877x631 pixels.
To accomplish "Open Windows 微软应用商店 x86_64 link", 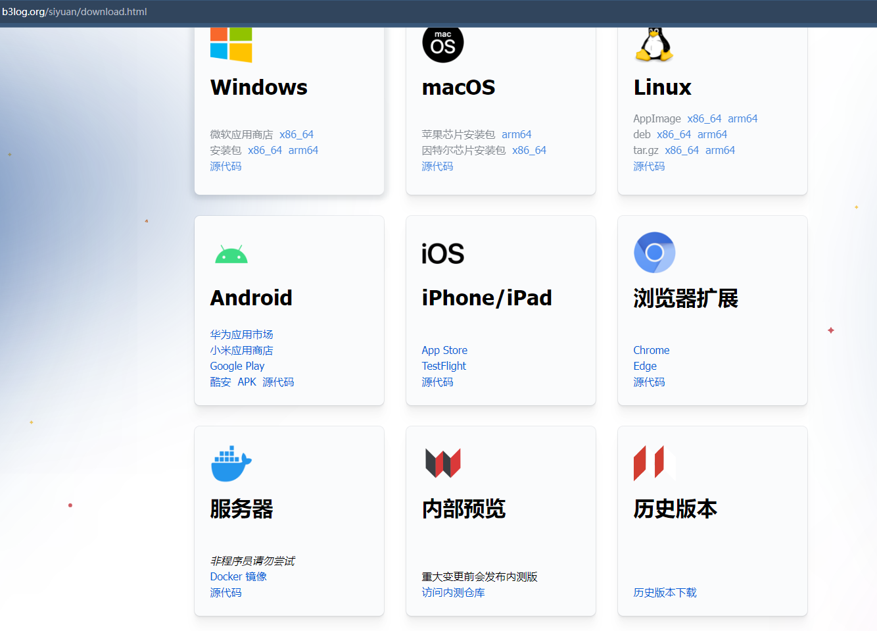I will click(x=296, y=134).
